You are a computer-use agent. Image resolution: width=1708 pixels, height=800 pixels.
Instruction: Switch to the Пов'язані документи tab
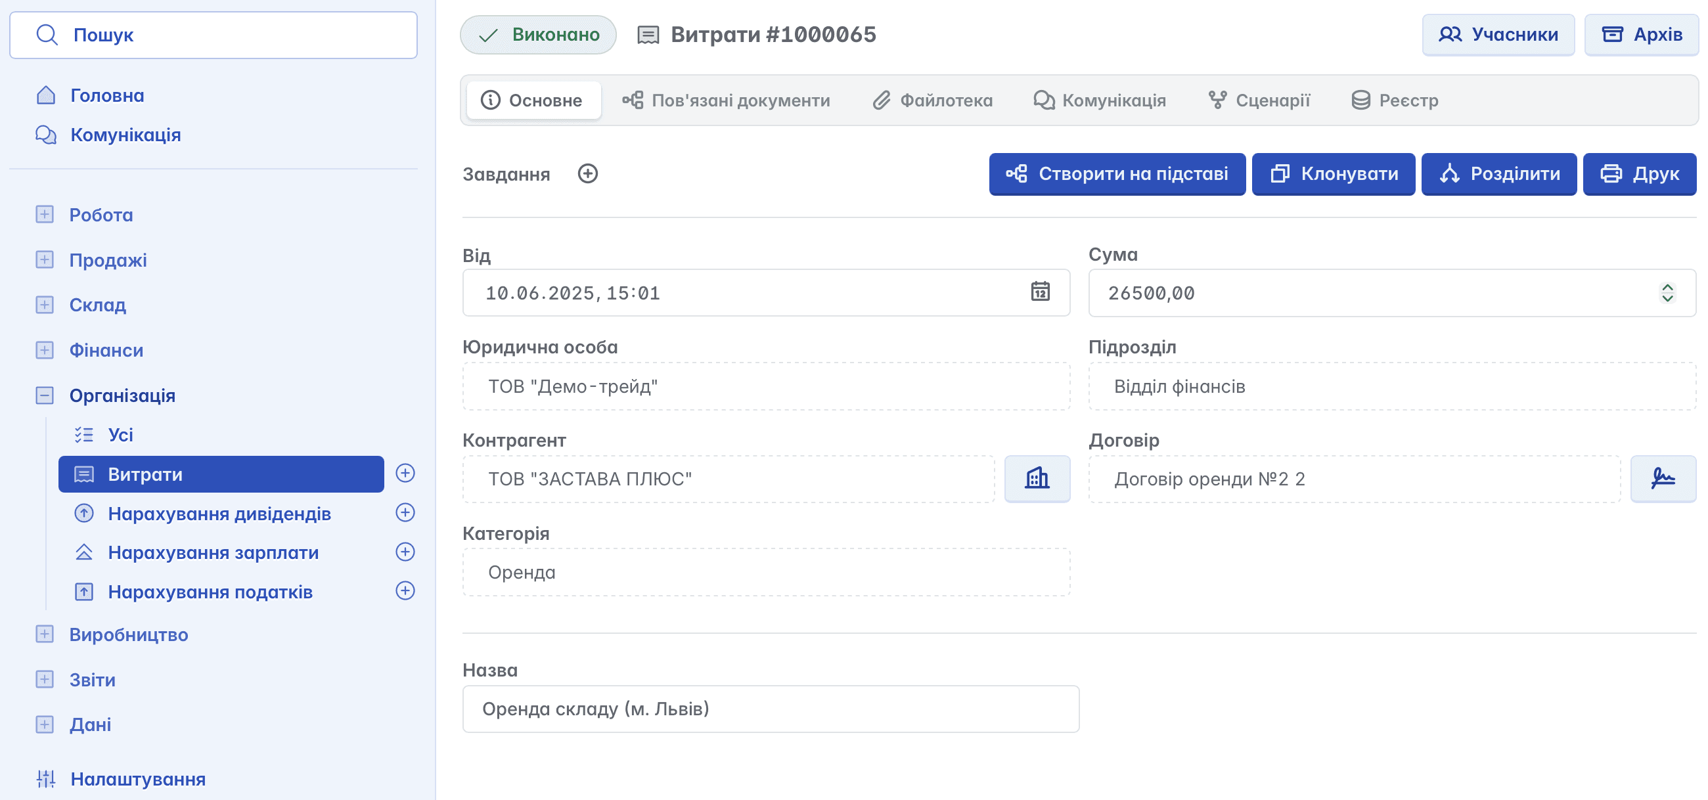coord(726,100)
